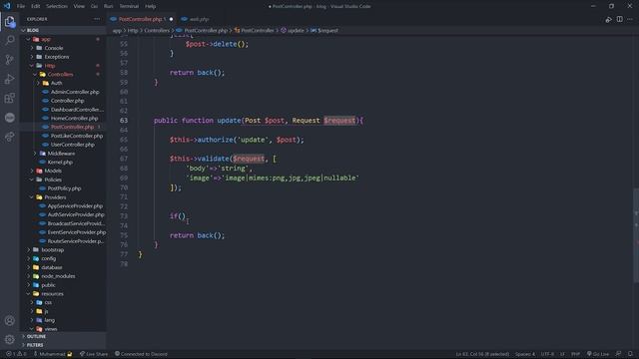Open PostLikeController.php file
The image size is (639, 359).
[63, 136]
